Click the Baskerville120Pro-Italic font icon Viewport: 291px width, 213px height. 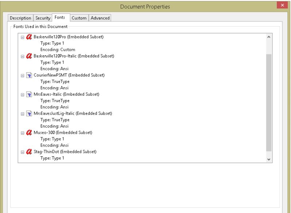29,56
